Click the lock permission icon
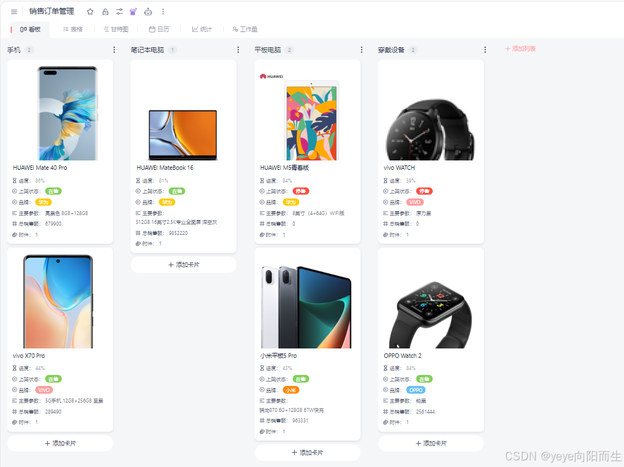The image size is (624, 467). coord(105,12)
